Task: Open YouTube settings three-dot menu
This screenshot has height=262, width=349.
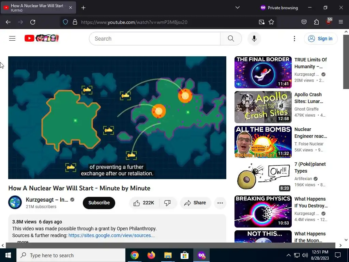Action: [x=294, y=39]
